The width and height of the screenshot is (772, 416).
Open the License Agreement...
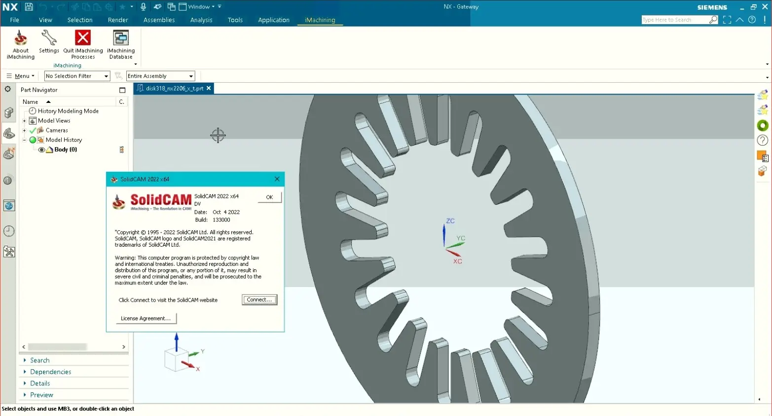click(x=146, y=319)
